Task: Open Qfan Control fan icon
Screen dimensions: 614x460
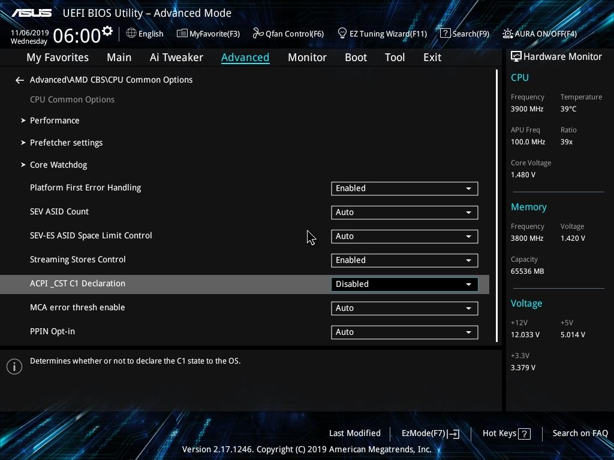Action: [x=258, y=34]
